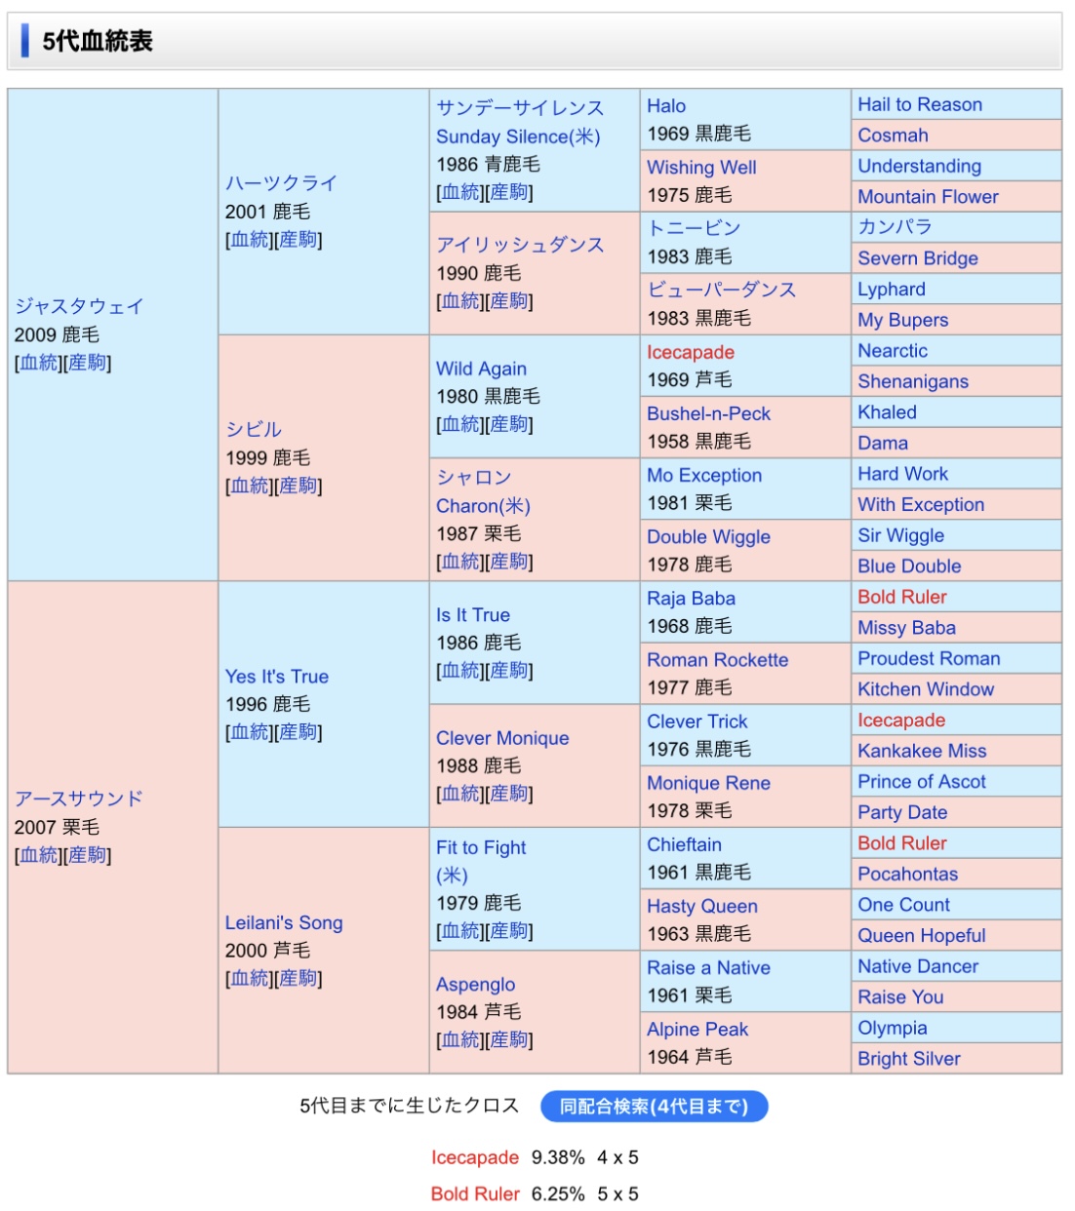
Task: Select the Raise a Native entry
Action: (x=708, y=967)
